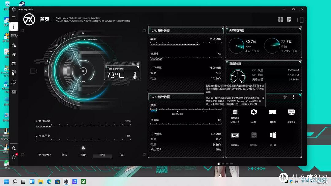Click the RAM 30.7% usage gauge
The image size is (331, 186).
[236, 46]
